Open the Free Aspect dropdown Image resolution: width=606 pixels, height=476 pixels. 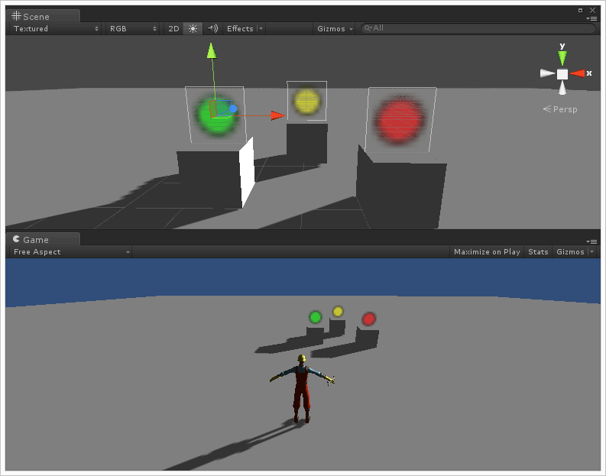click(x=70, y=252)
